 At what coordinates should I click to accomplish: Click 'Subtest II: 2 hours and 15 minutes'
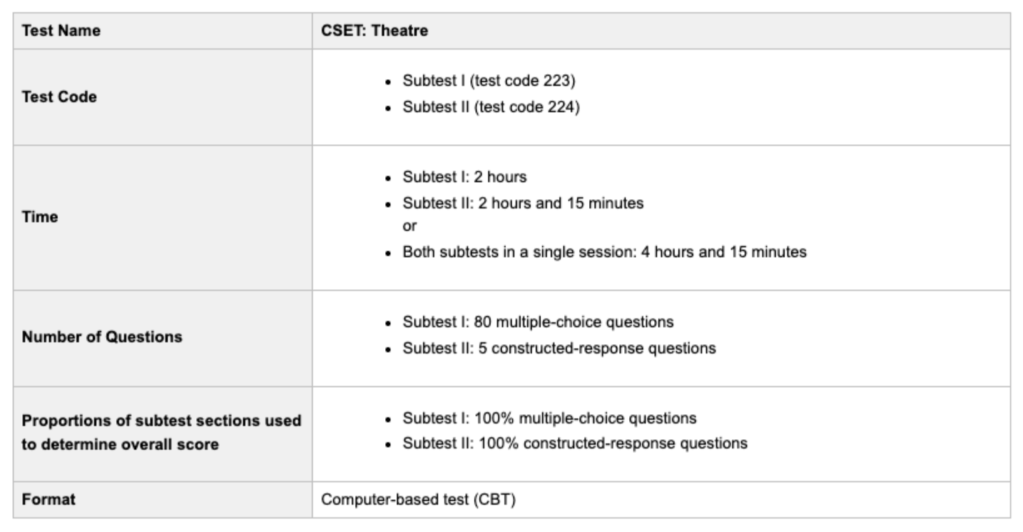(x=523, y=203)
